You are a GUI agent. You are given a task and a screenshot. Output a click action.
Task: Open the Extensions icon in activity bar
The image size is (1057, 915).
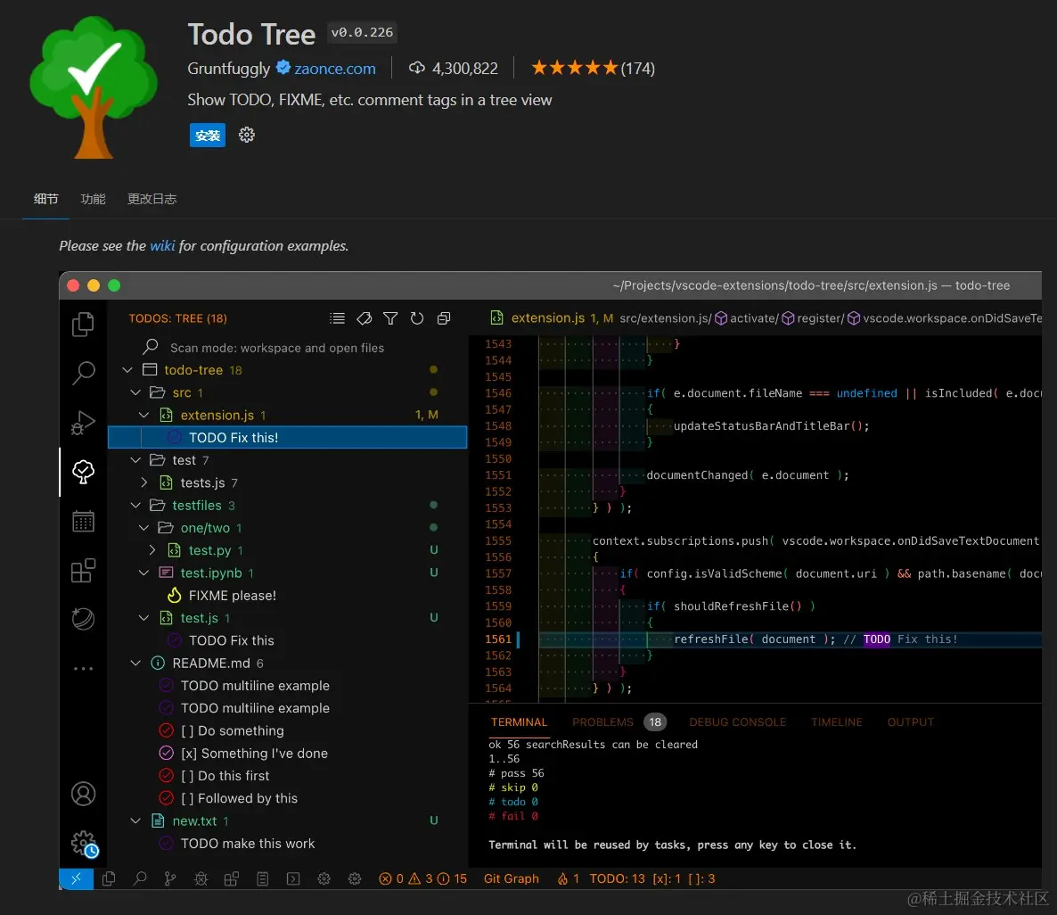83,570
